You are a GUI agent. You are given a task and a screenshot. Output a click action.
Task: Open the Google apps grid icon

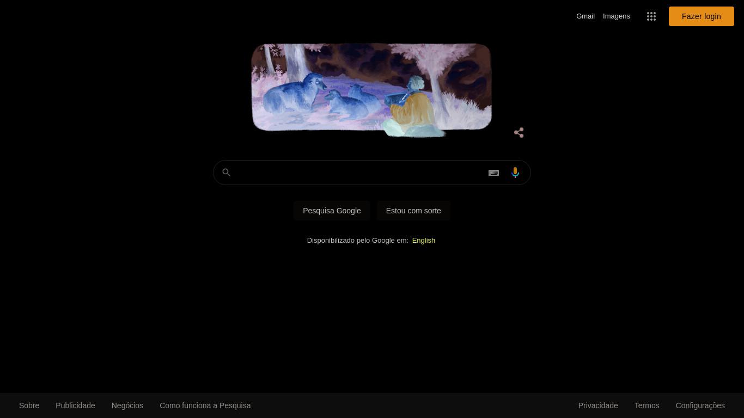click(x=651, y=16)
